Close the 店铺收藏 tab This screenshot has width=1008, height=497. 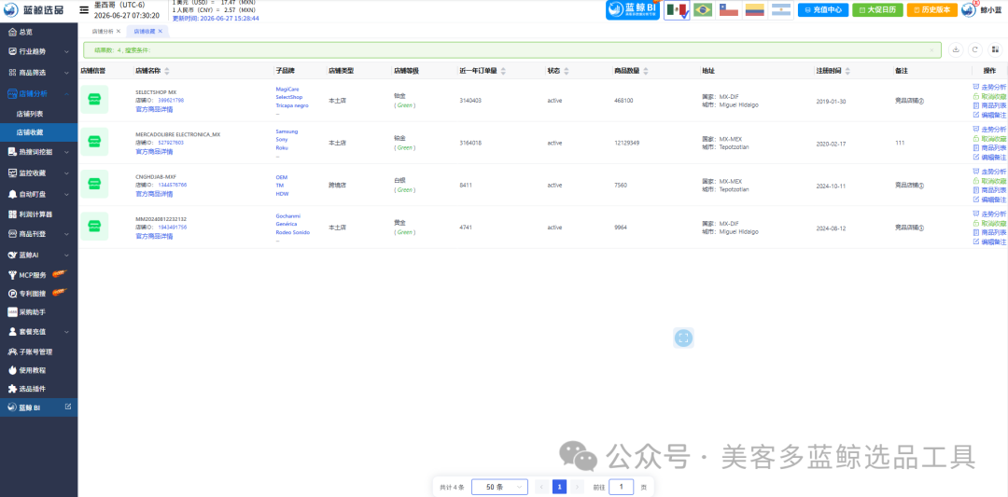161,31
